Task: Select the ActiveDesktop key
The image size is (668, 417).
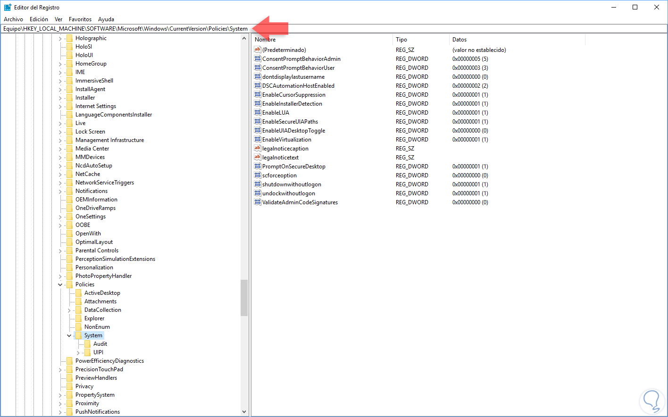Action: click(102, 293)
